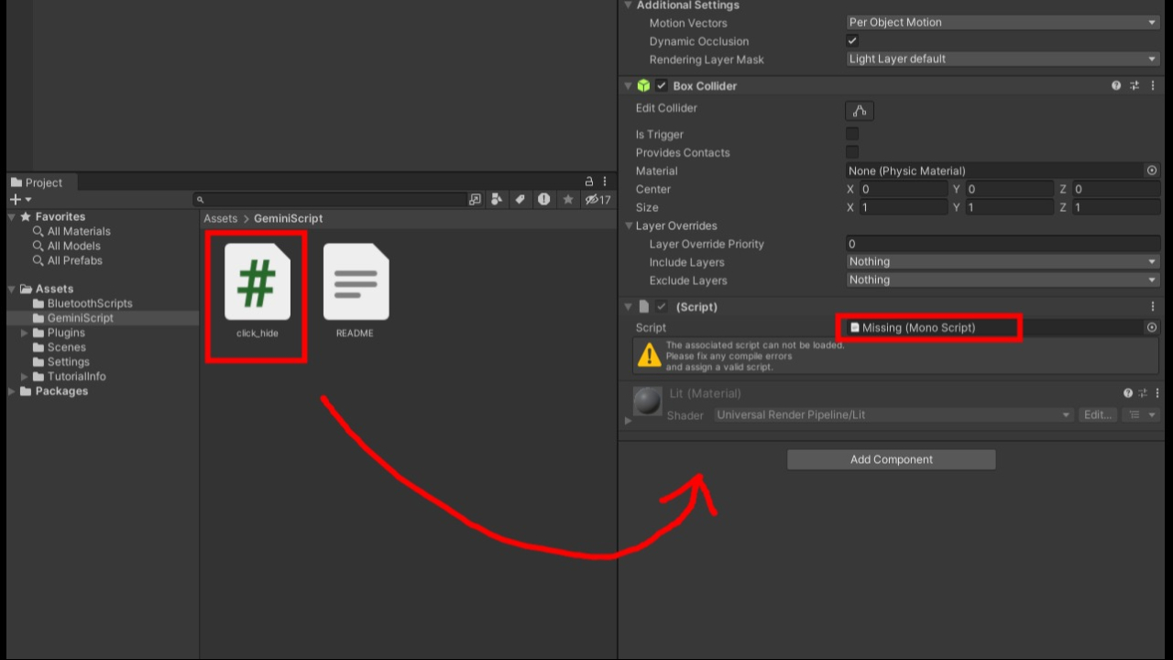The width and height of the screenshot is (1173, 660).
Task: Open object picker for Script field
Action: pyautogui.click(x=1152, y=327)
